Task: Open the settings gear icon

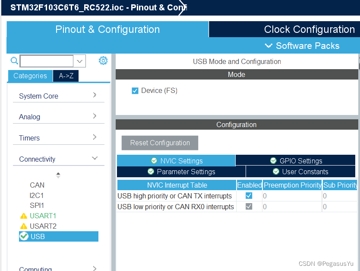Action: coord(103,61)
